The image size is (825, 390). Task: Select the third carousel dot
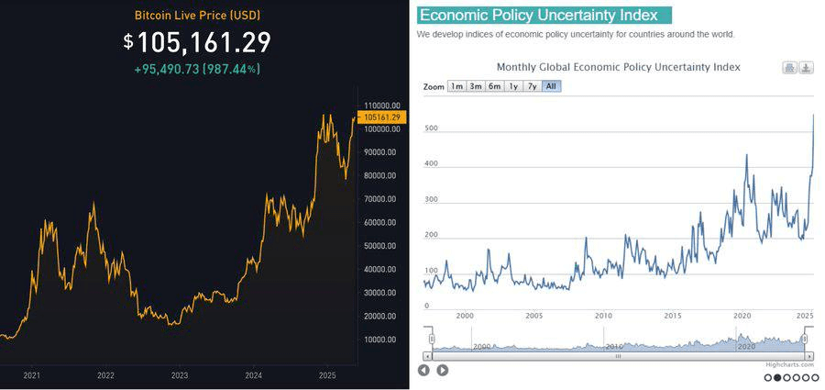pos(786,377)
